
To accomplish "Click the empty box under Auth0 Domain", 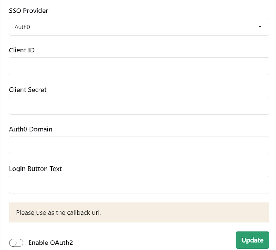I will (x=139, y=145).
